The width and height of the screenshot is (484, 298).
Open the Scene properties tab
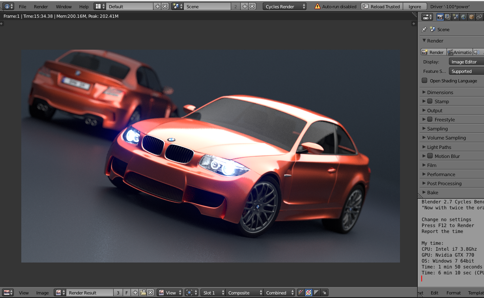click(456, 17)
